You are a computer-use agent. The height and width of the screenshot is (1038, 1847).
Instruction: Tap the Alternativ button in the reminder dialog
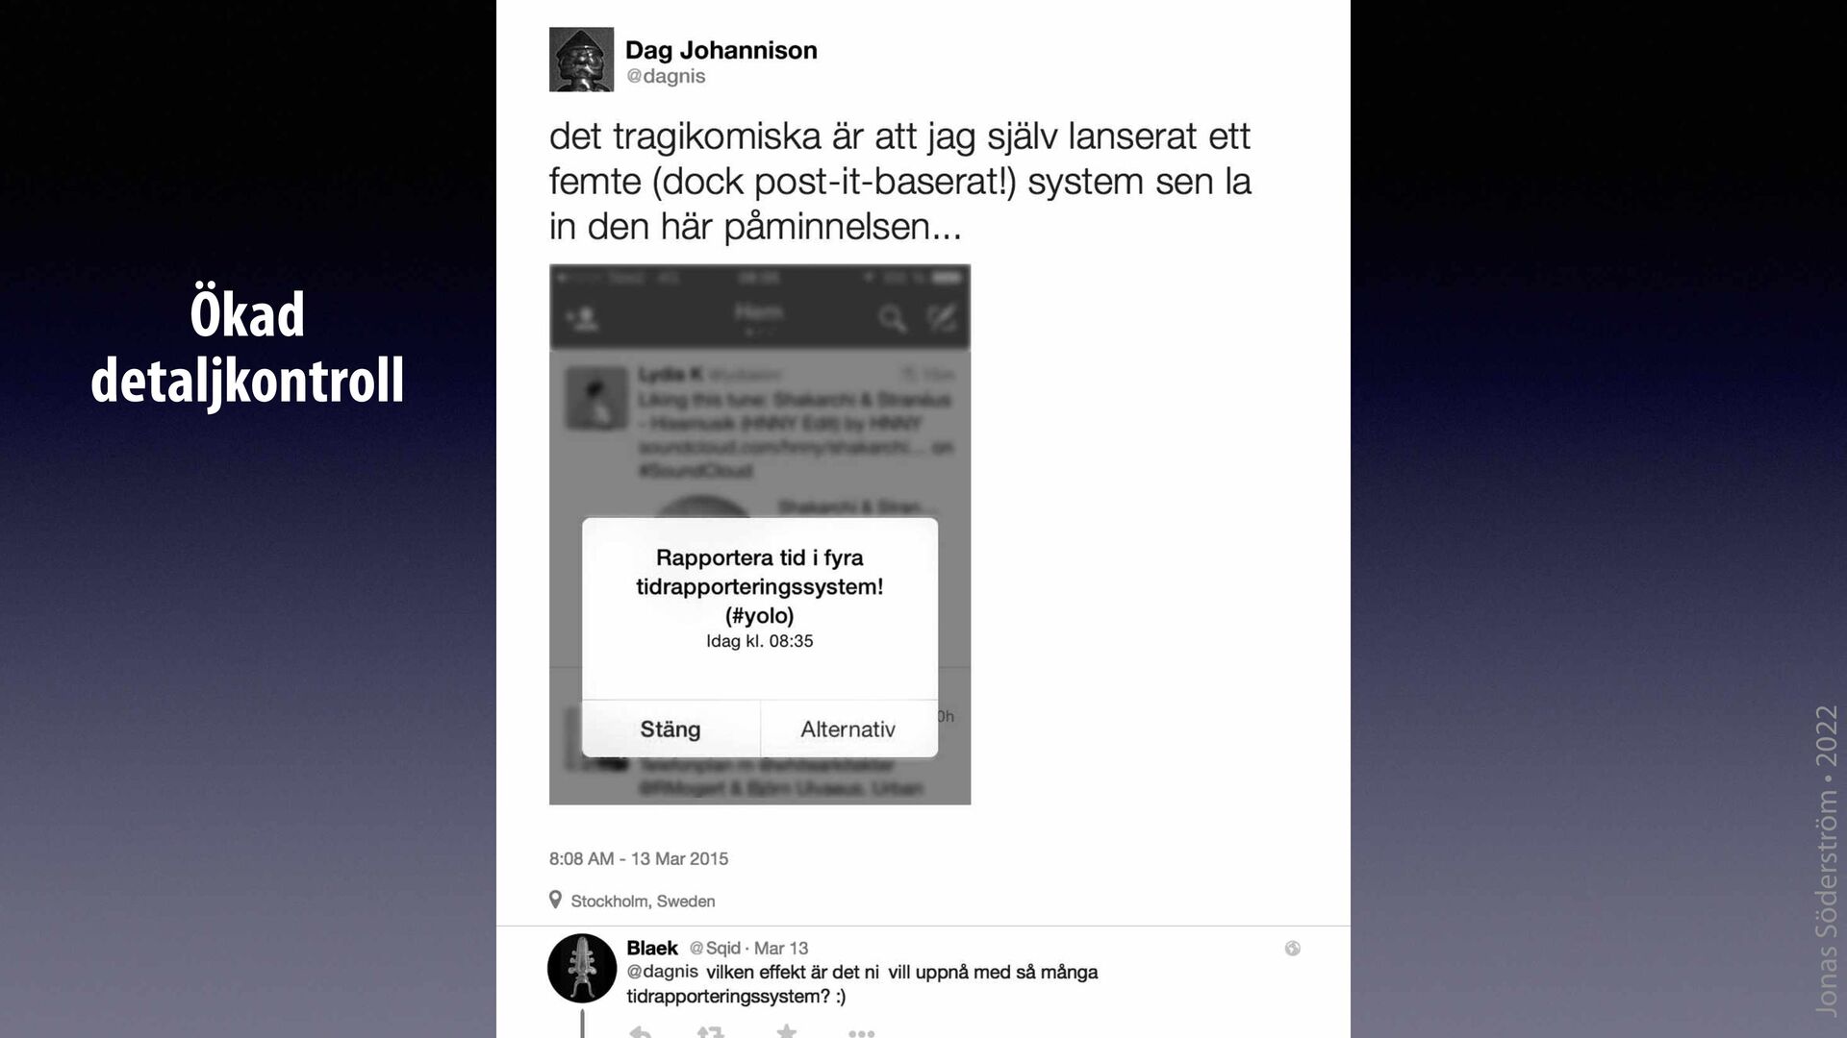848,729
